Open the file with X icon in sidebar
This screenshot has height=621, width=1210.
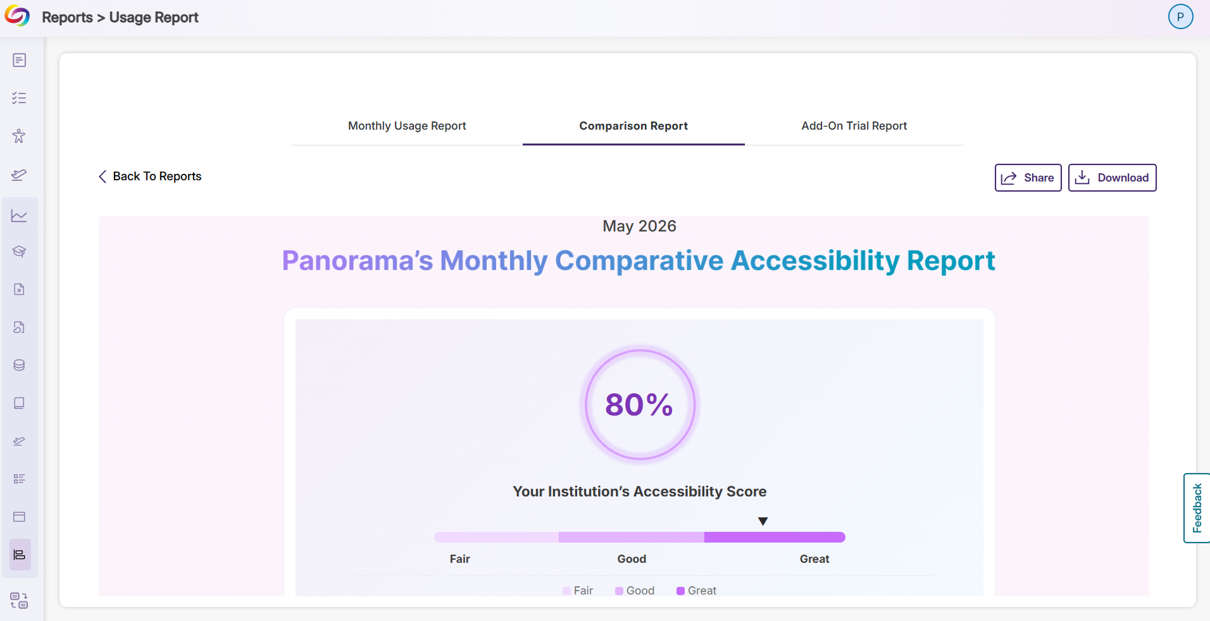click(x=20, y=289)
